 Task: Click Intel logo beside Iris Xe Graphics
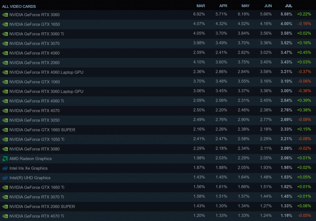point(5,168)
